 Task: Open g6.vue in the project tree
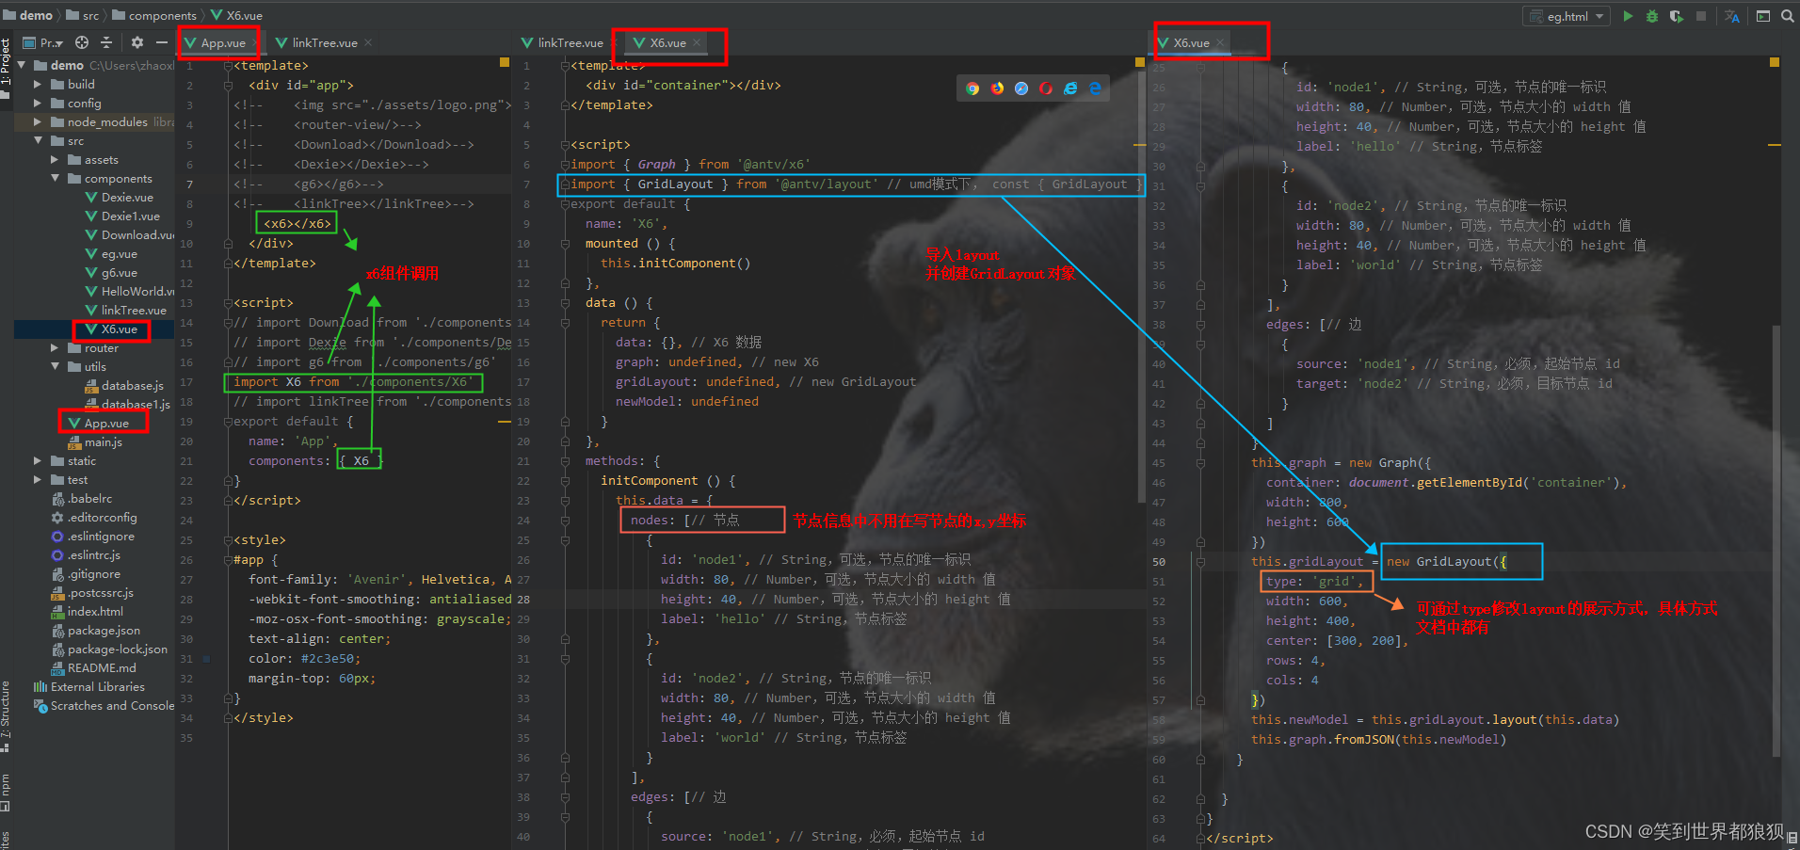coord(119,272)
